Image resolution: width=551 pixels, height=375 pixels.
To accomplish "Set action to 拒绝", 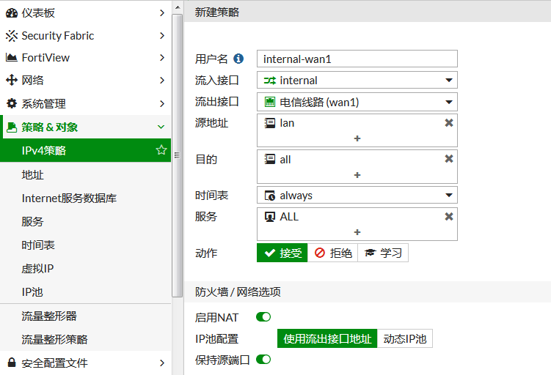I will pos(332,253).
